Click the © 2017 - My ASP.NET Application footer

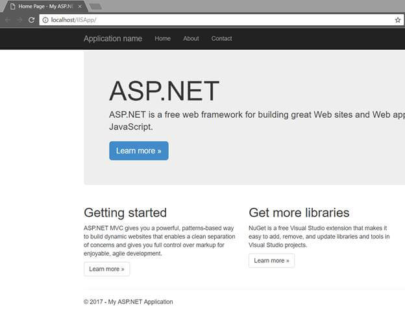(128, 302)
